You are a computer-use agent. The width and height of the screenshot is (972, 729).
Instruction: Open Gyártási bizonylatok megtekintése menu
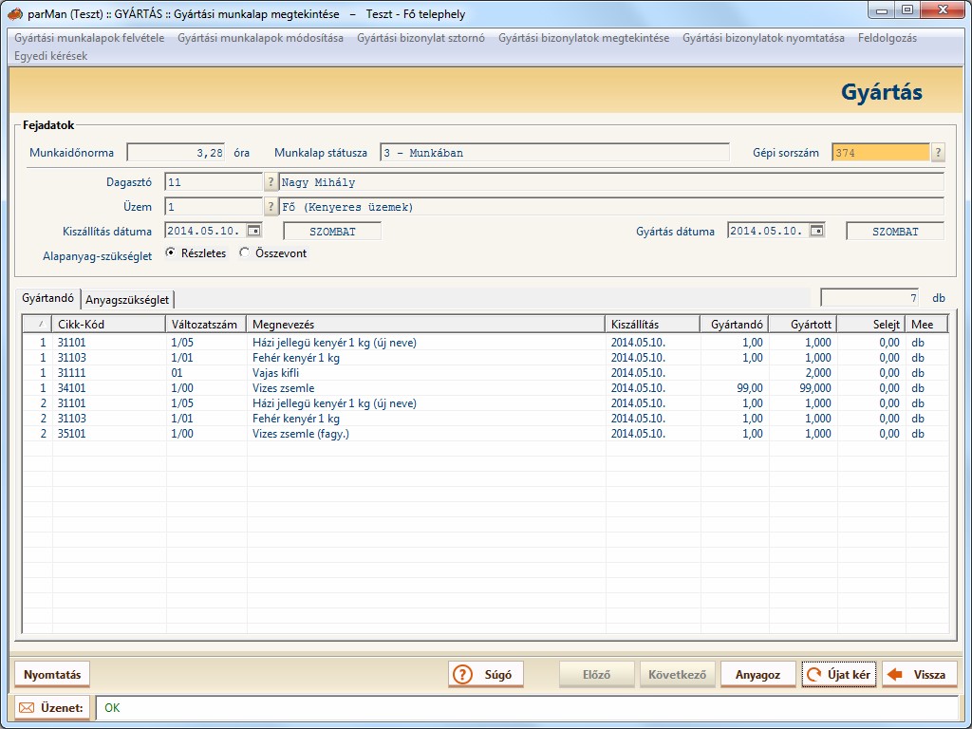(x=584, y=38)
